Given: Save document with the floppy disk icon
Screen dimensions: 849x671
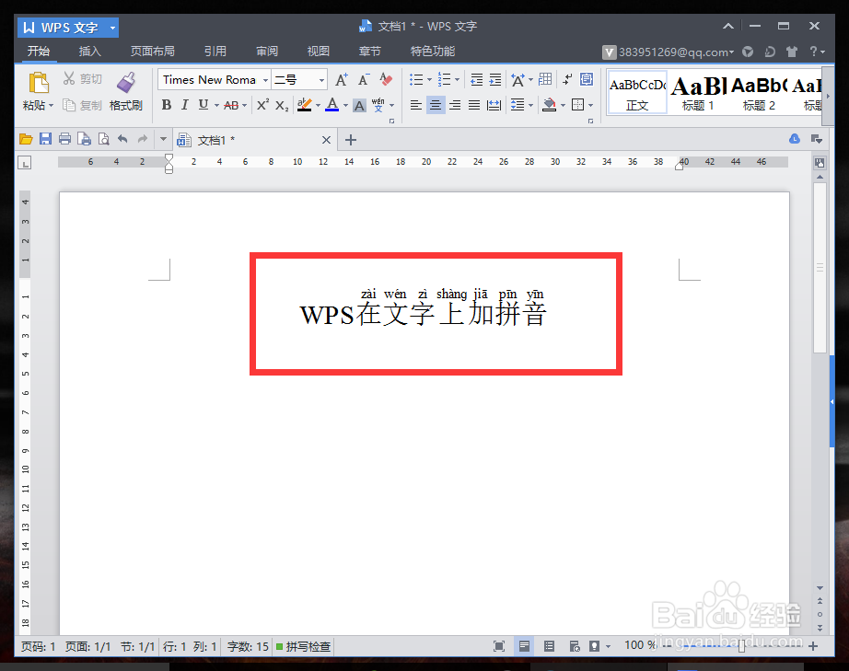Looking at the screenshot, I should 45,139.
